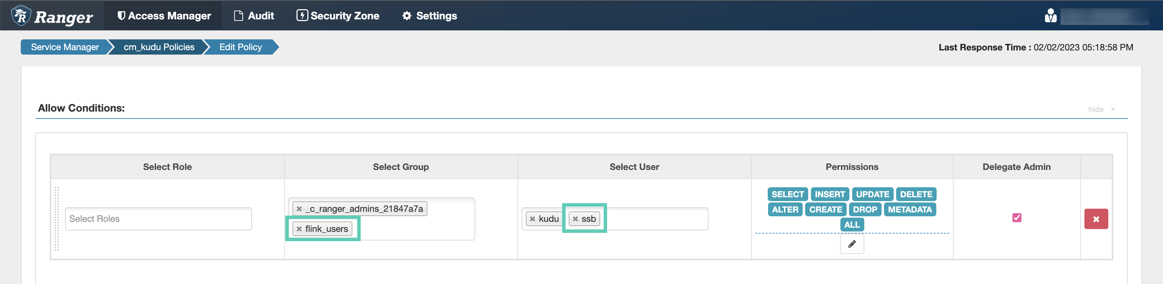The height and width of the screenshot is (284, 1163).
Task: Remove the ssb user tag
Action: click(x=575, y=219)
